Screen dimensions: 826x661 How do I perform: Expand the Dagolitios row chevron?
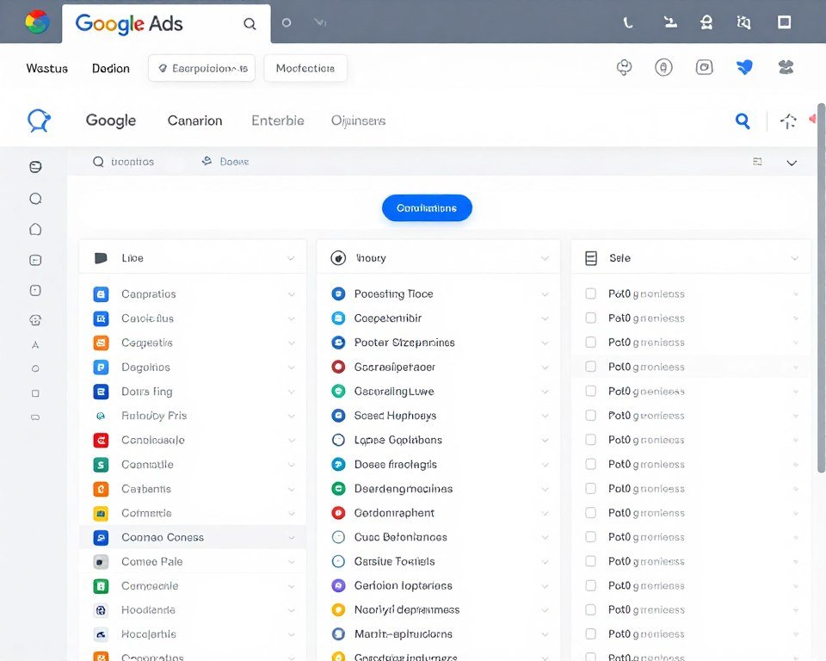(292, 368)
